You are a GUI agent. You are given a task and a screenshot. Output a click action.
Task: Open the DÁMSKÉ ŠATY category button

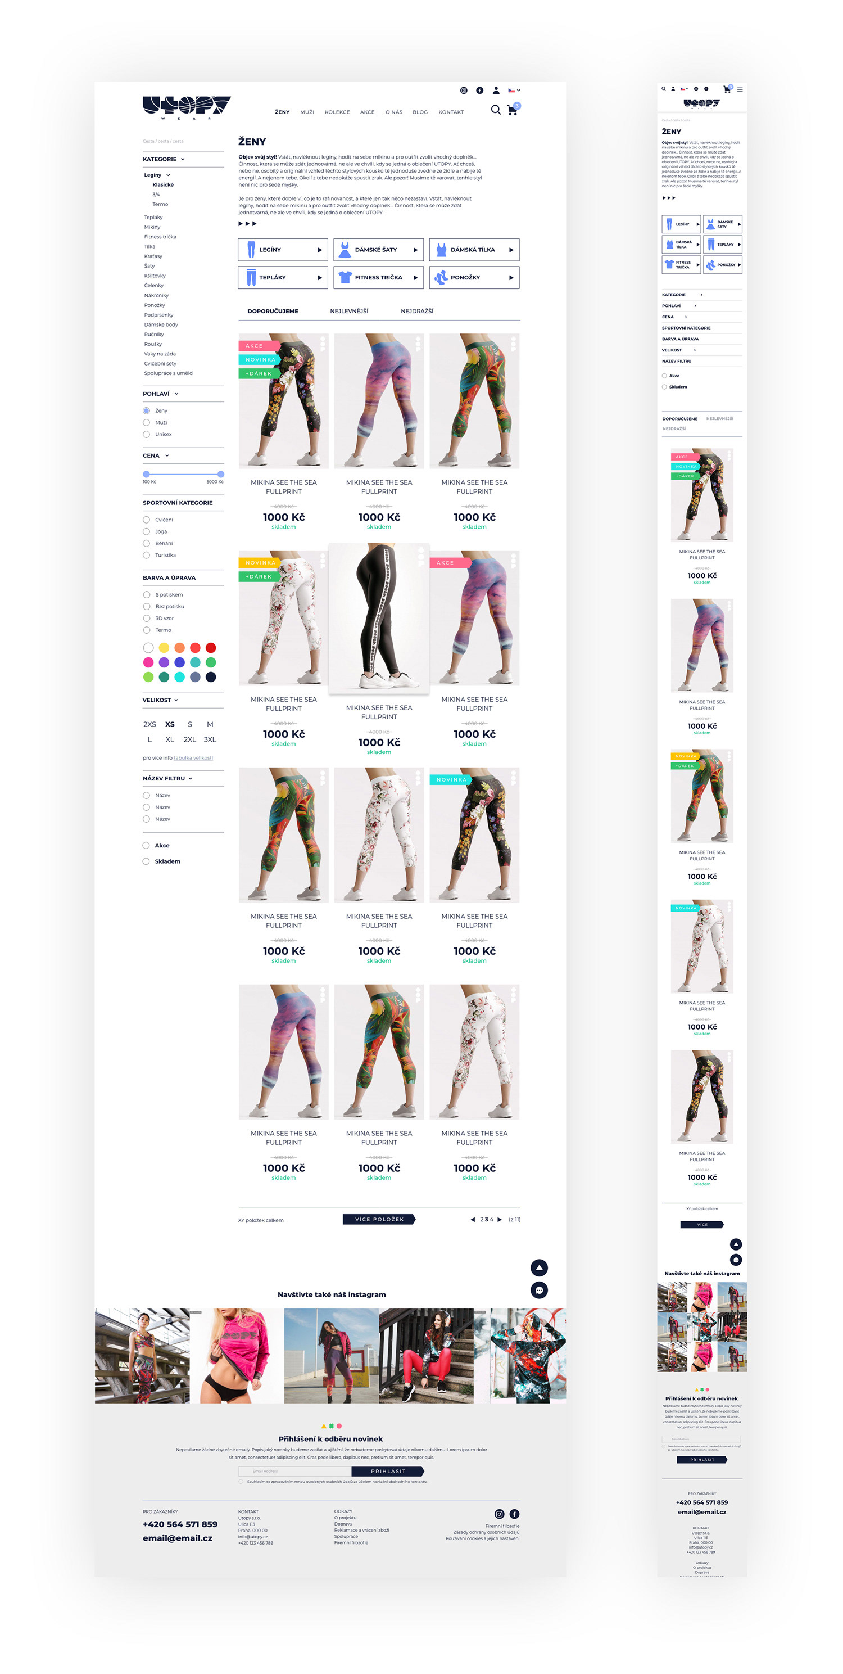pos(379,250)
